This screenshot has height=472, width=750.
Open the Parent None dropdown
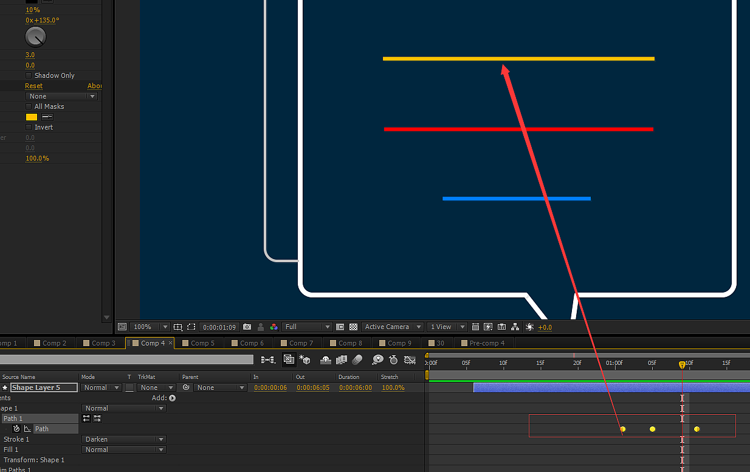pyautogui.click(x=220, y=387)
